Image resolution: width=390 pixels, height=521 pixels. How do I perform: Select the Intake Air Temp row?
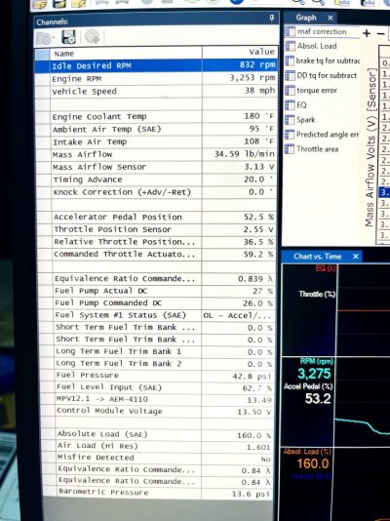click(x=156, y=141)
